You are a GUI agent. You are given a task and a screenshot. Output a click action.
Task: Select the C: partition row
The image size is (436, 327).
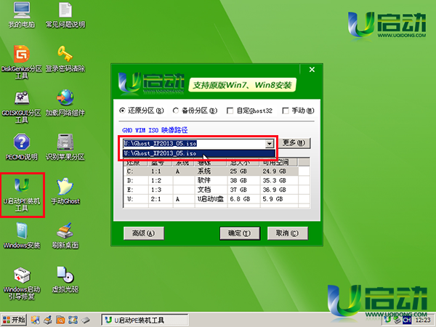click(x=211, y=171)
